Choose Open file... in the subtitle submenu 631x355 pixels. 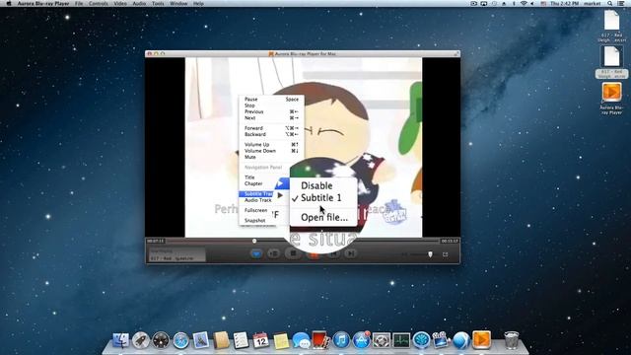click(324, 217)
